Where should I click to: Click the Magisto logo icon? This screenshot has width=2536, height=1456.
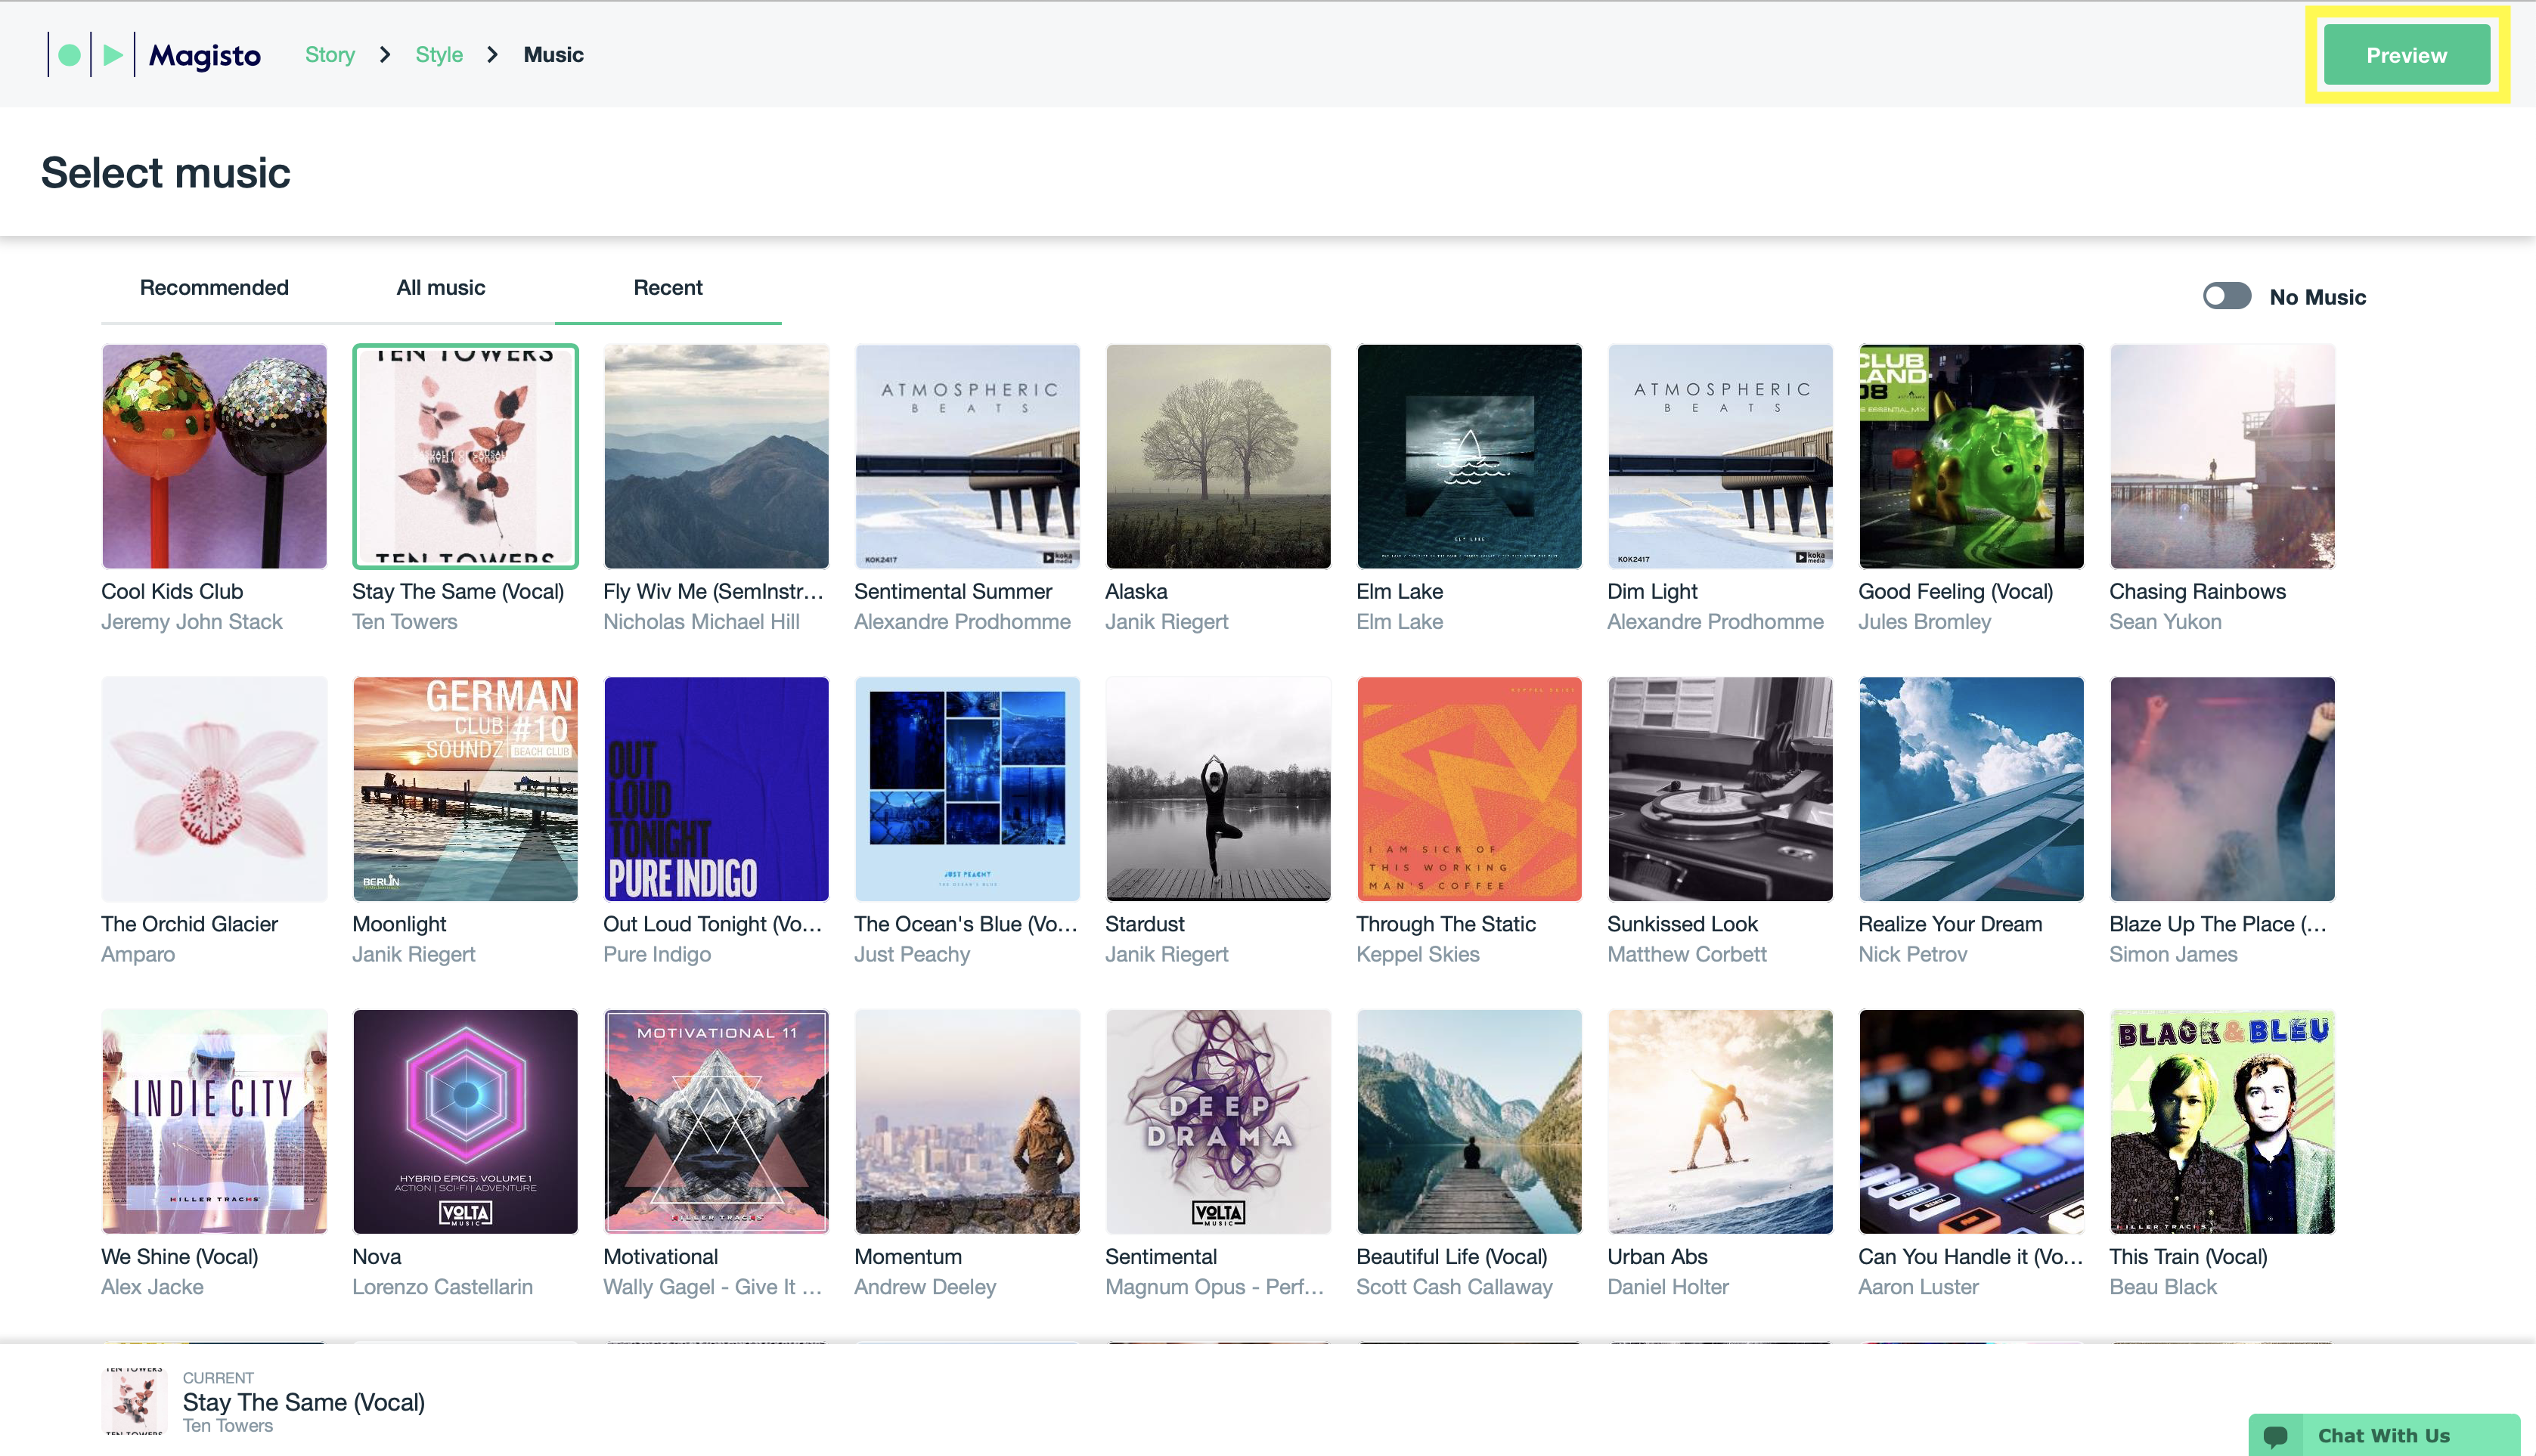pyautogui.click(x=154, y=55)
